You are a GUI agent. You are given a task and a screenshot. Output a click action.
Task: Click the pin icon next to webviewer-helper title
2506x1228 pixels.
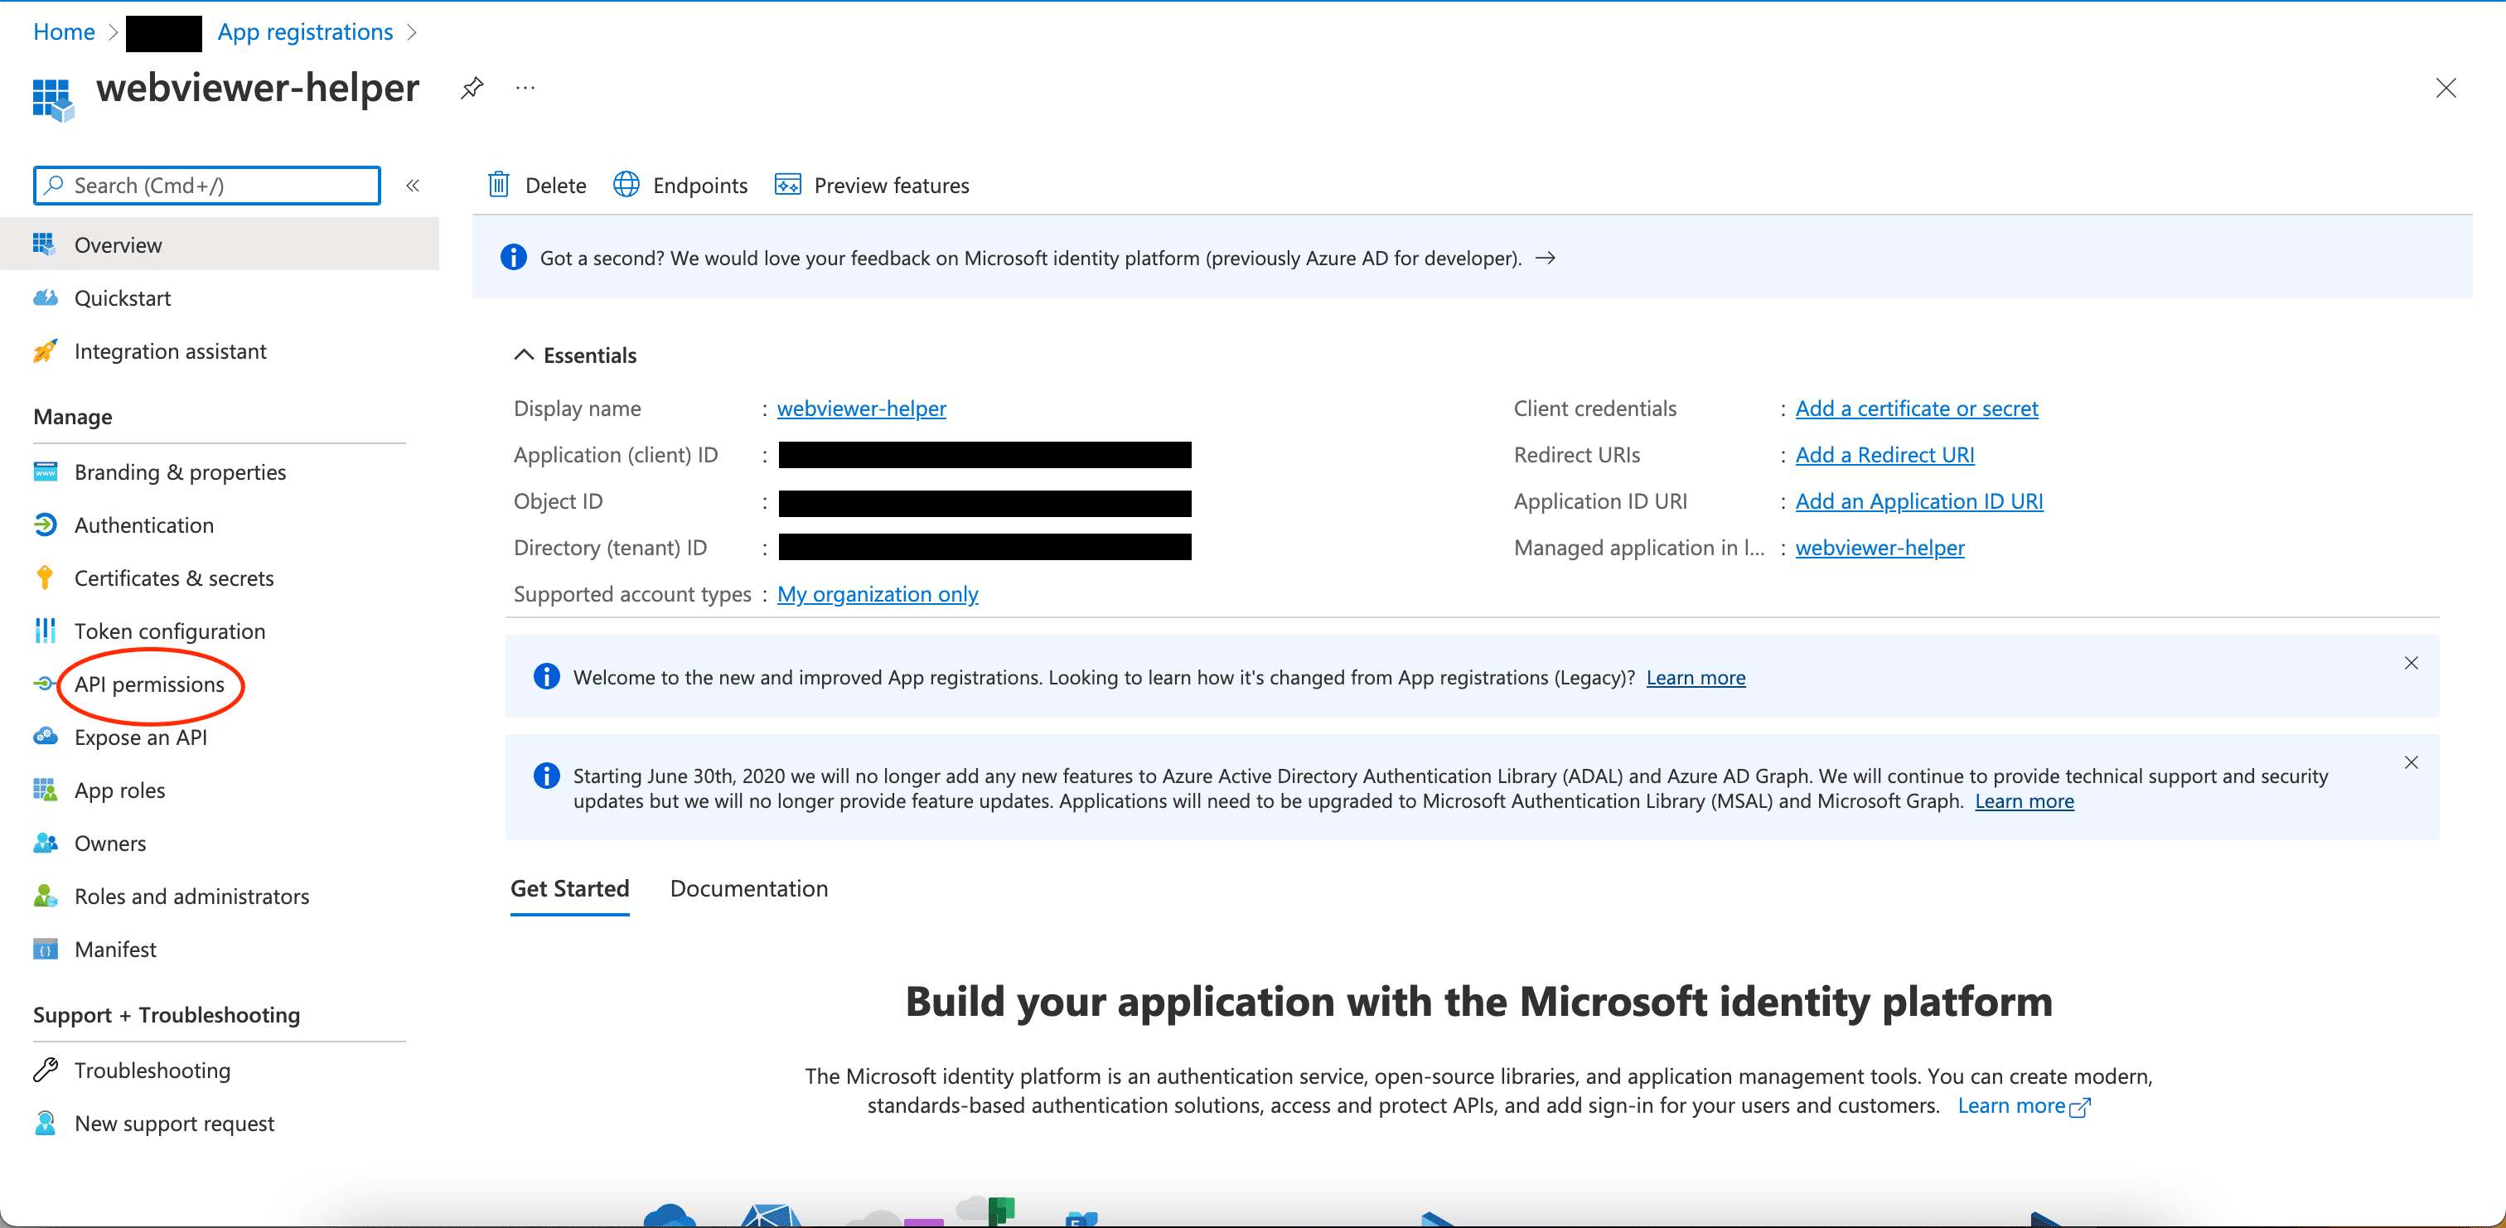click(472, 89)
